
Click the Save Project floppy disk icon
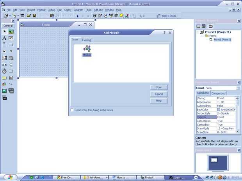tap(34, 16)
